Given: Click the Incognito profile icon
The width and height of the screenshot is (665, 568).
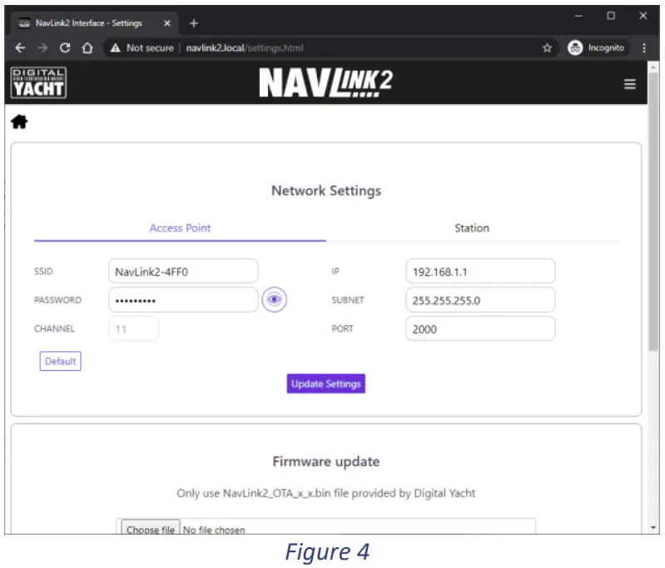Looking at the screenshot, I should [x=574, y=48].
